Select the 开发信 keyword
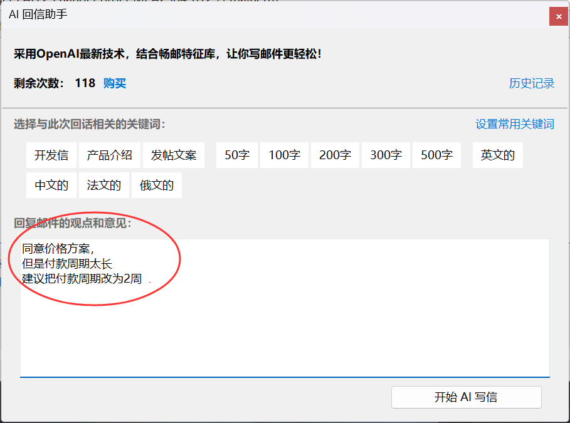This screenshot has height=423, width=570. pos(51,155)
